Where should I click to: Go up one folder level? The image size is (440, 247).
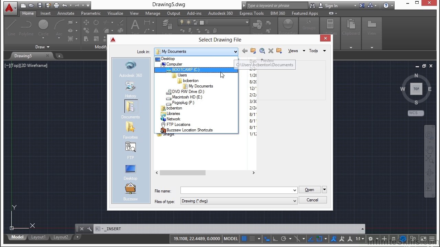253,51
